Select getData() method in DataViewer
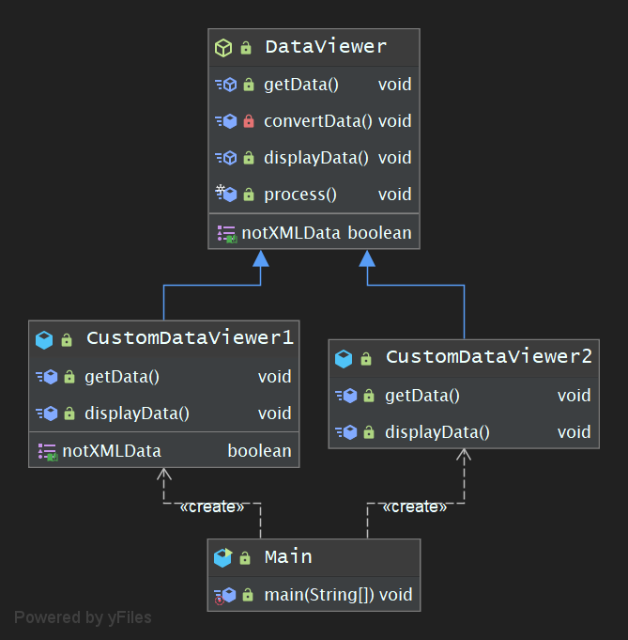 pos(300,85)
